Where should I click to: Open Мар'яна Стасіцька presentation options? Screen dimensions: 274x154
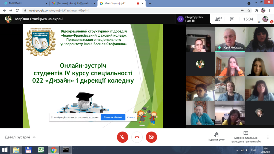click(246, 137)
